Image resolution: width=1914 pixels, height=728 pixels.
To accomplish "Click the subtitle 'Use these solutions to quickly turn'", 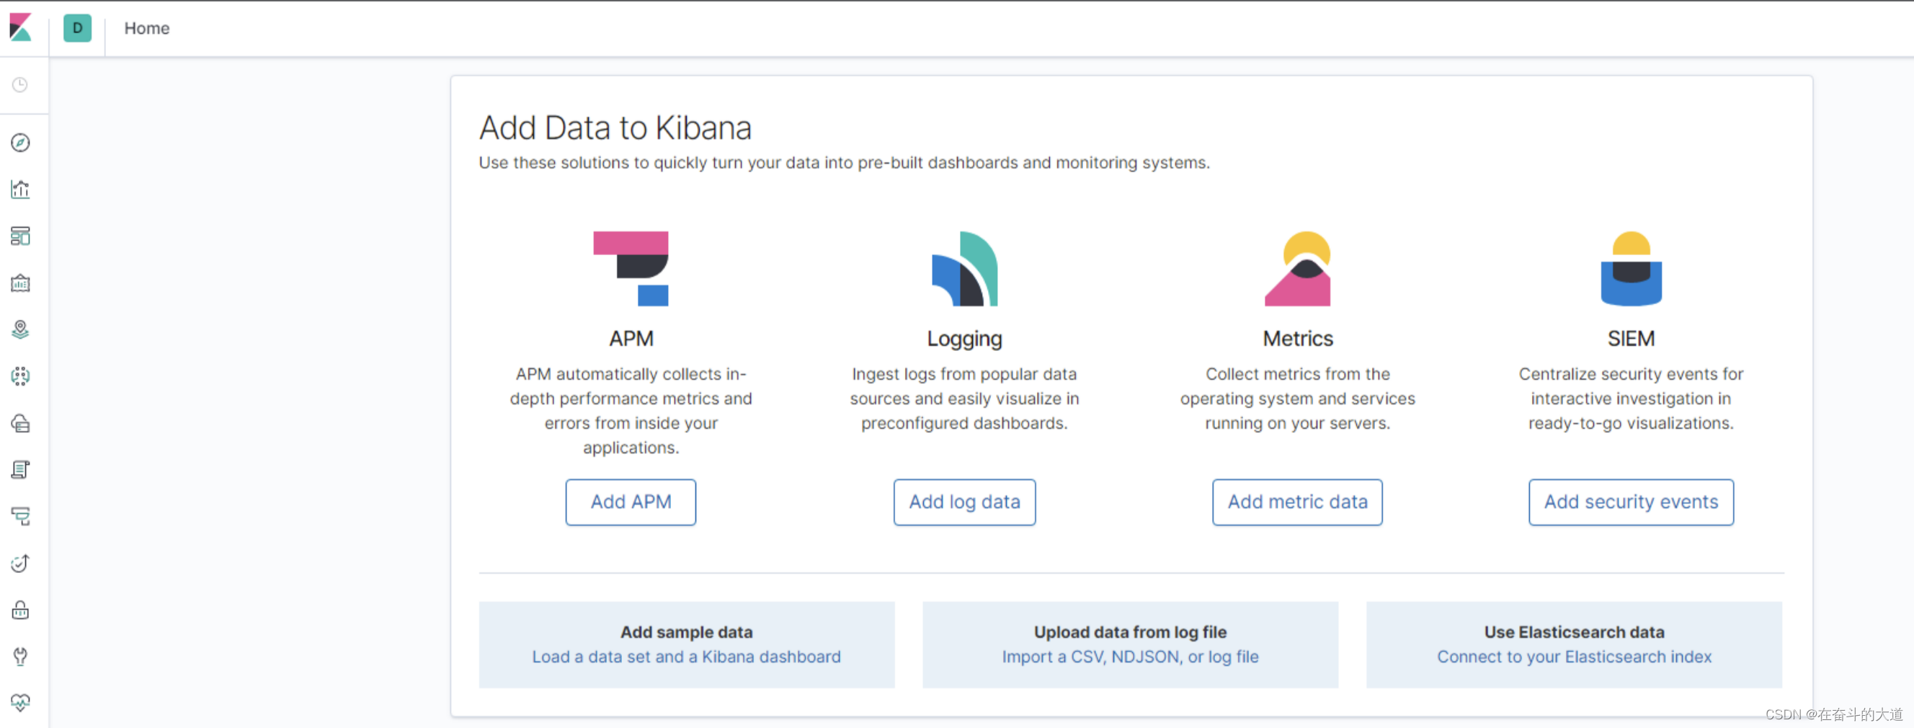I will pyautogui.click(x=844, y=163).
